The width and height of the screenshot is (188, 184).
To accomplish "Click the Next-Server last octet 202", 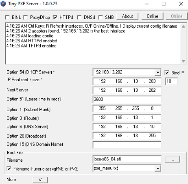I will pos(152,90).
